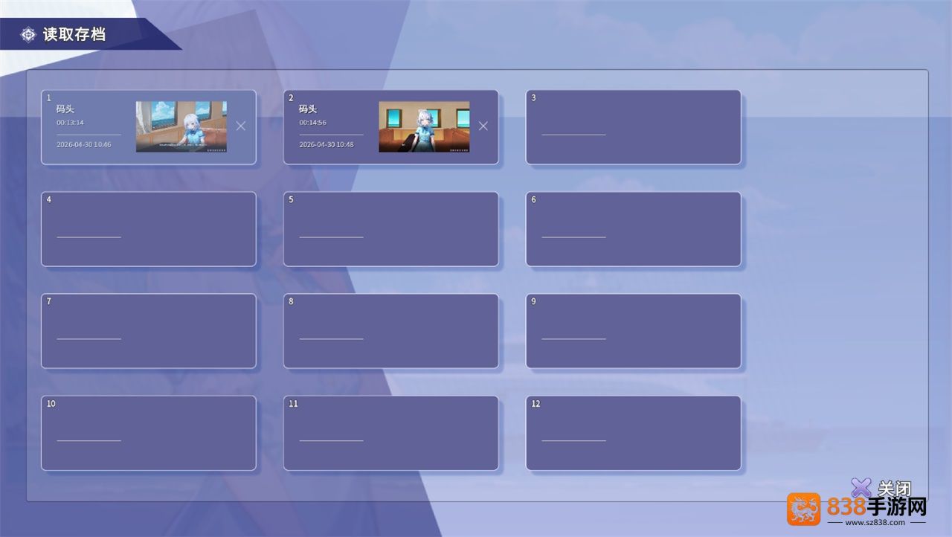Select empty save slot 7

148,331
